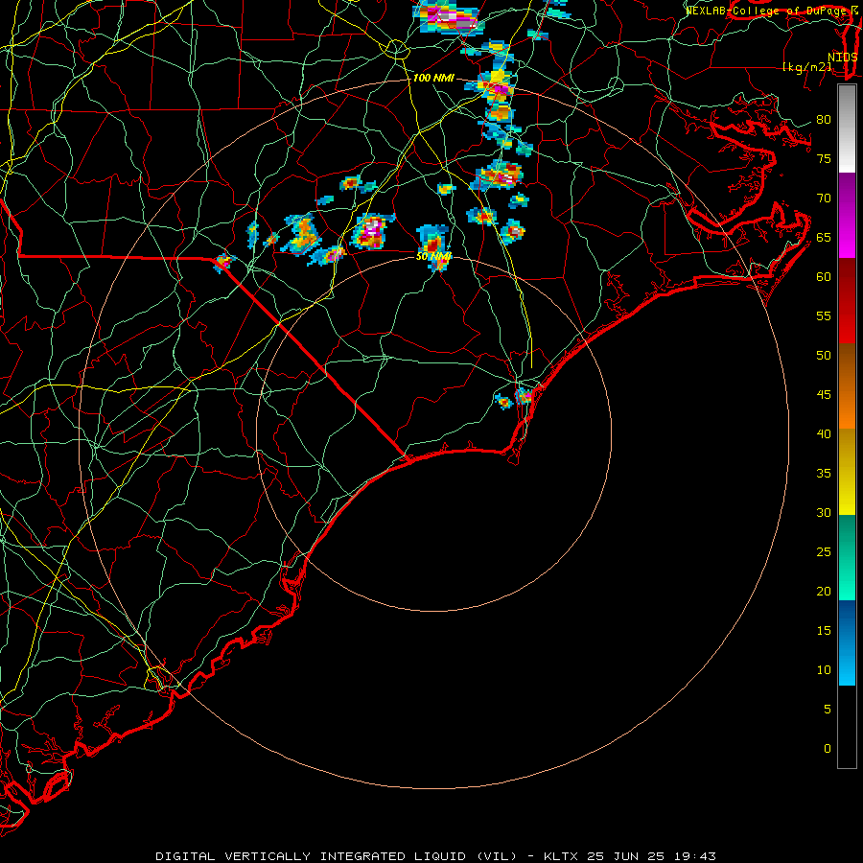Click the 100 NMI range ring label

pos(433,78)
